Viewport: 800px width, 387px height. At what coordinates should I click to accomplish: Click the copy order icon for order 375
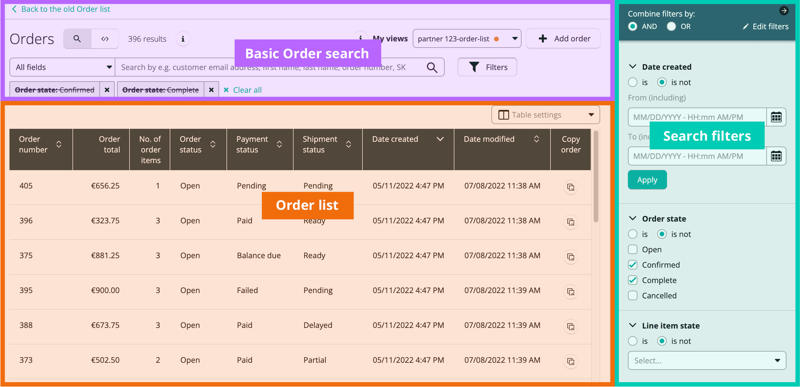click(x=571, y=257)
